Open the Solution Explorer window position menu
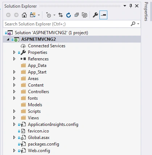Image resolution: width=152 pixels, height=155 pixels. [125, 6]
